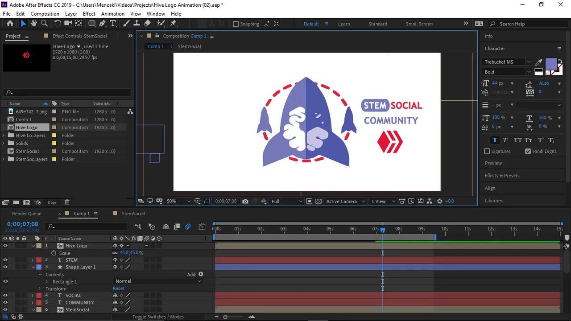Toggle Transparency Grid in viewer

(319, 202)
